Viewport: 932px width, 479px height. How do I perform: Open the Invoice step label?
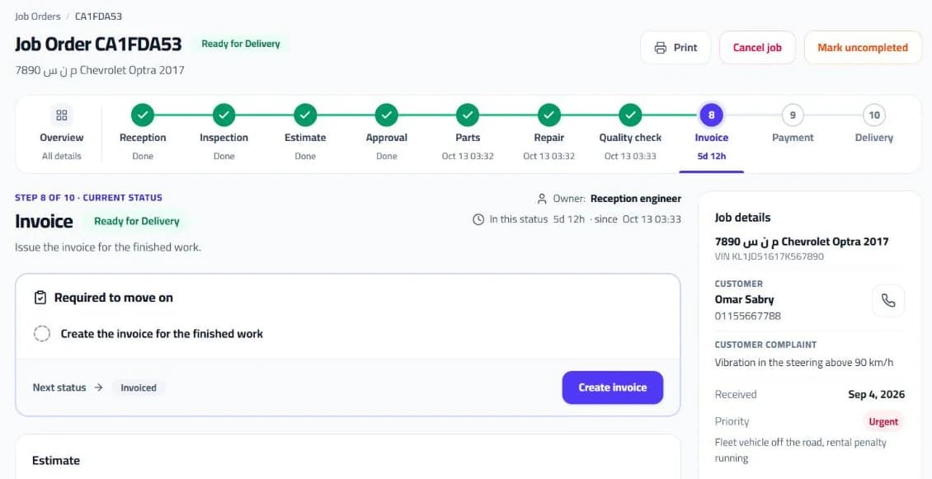(712, 138)
